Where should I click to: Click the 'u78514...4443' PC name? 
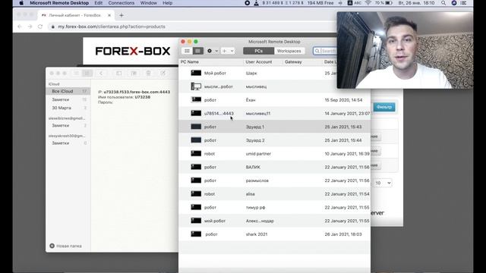click(x=219, y=114)
